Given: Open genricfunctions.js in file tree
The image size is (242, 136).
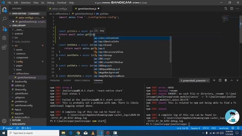Looking at the screenshot, I should [26, 77].
